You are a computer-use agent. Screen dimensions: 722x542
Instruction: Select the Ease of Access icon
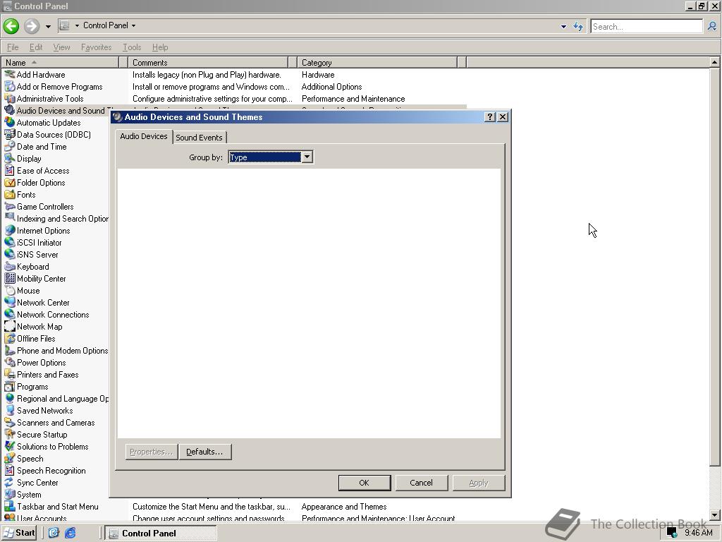(x=10, y=170)
